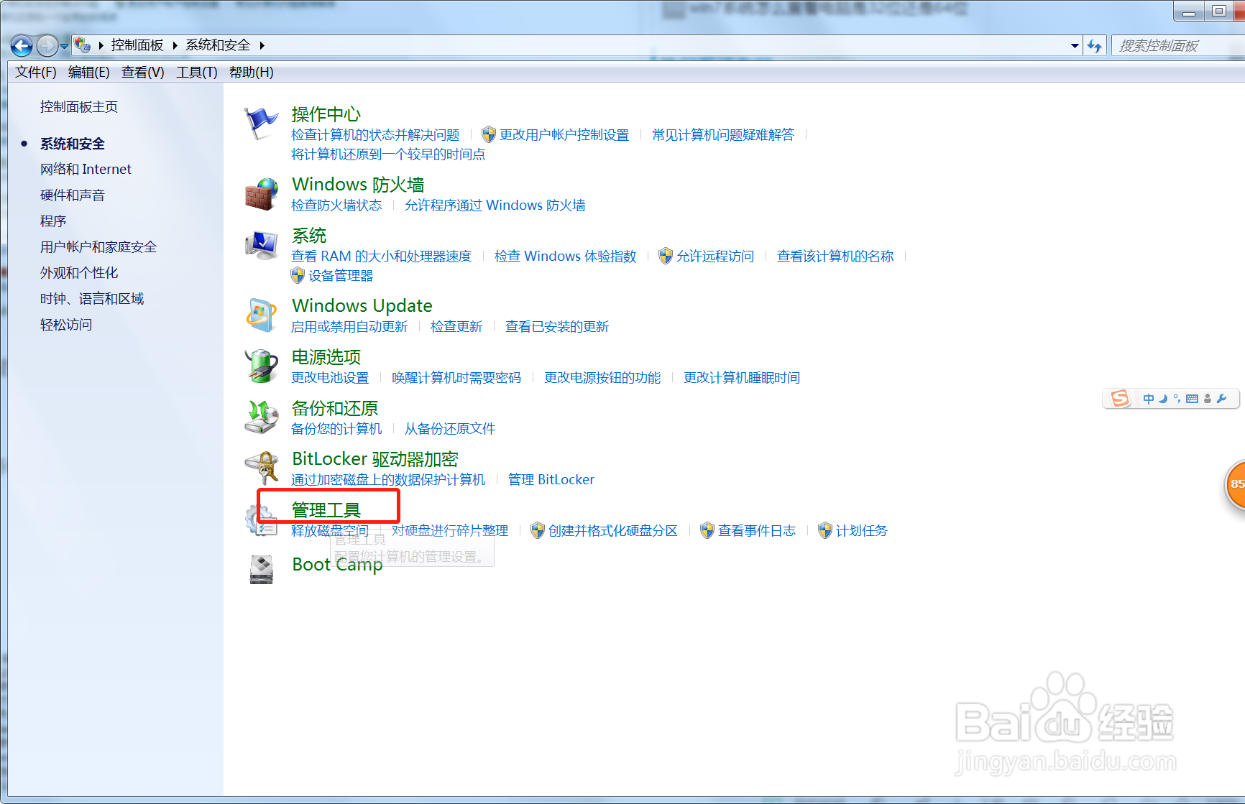
Task: Open the Windows Update heading link
Action: pos(362,306)
